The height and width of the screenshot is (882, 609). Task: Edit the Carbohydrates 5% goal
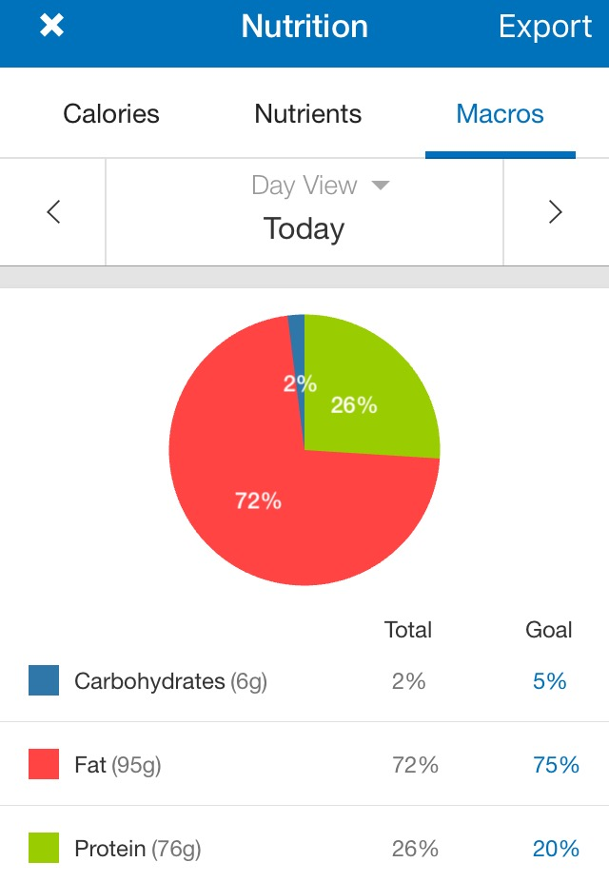click(549, 681)
